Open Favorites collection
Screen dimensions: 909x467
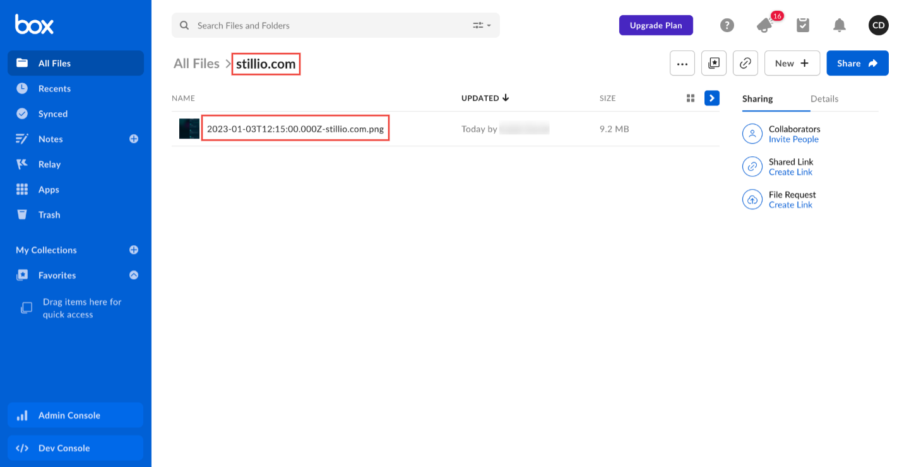(x=57, y=275)
